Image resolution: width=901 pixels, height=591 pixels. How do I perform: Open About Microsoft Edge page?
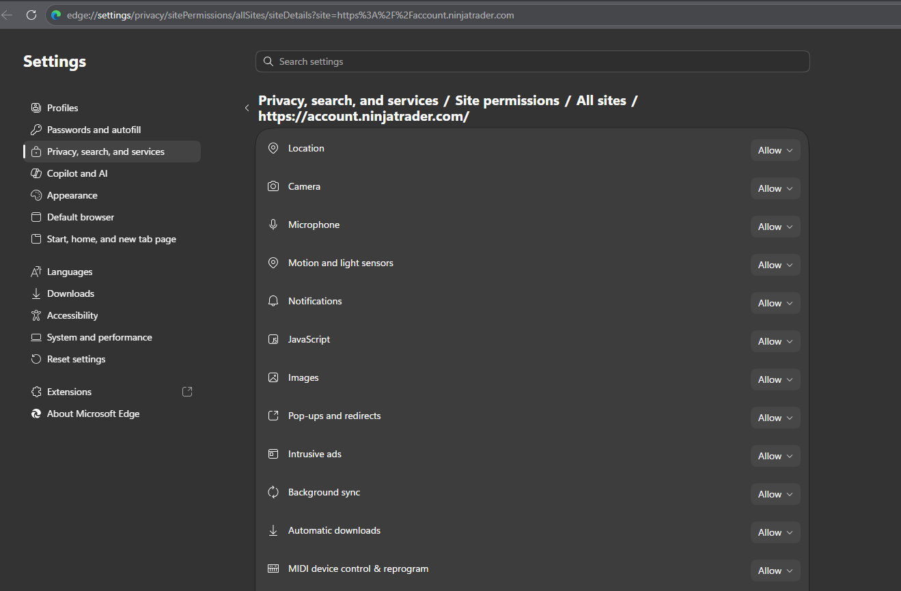pyautogui.click(x=112, y=414)
